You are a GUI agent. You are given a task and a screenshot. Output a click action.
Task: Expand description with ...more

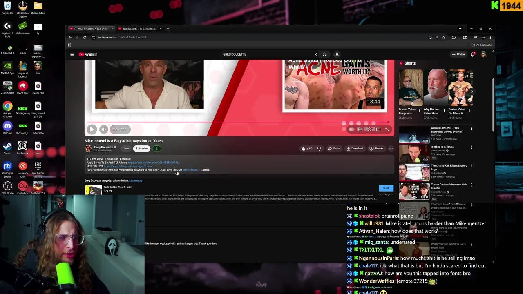click(206, 170)
